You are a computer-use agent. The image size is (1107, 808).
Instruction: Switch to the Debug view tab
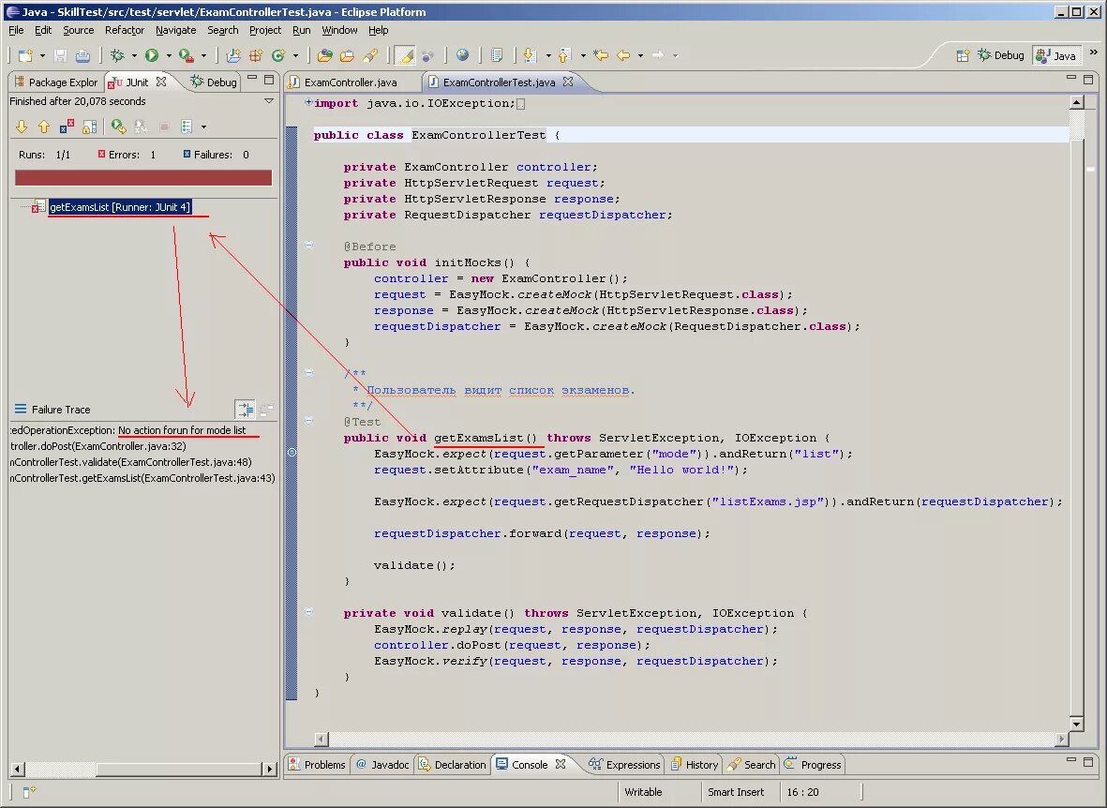coord(214,82)
